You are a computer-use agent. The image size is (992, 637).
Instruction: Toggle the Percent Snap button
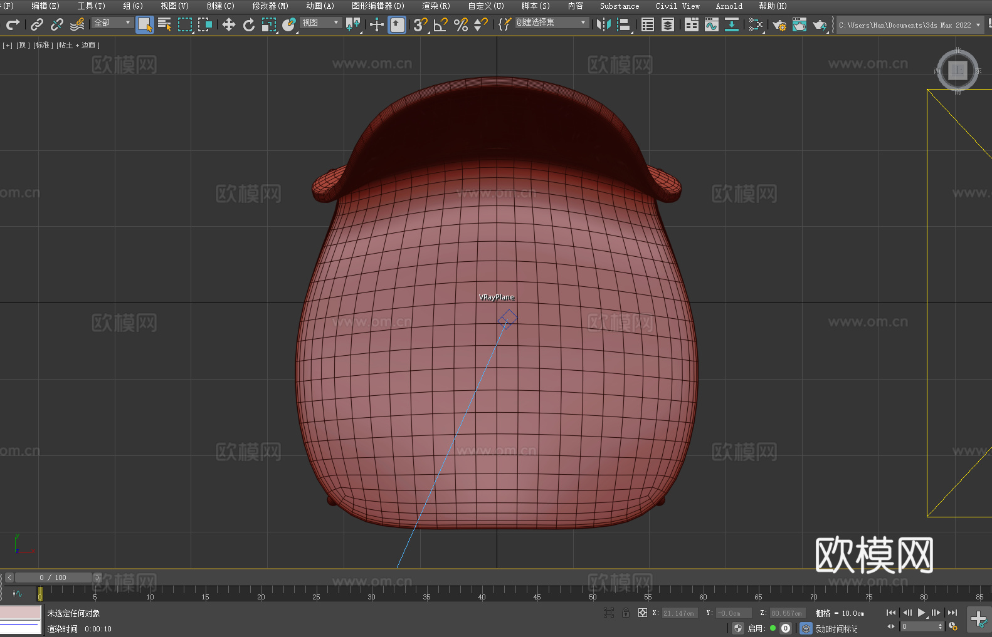[461, 24]
